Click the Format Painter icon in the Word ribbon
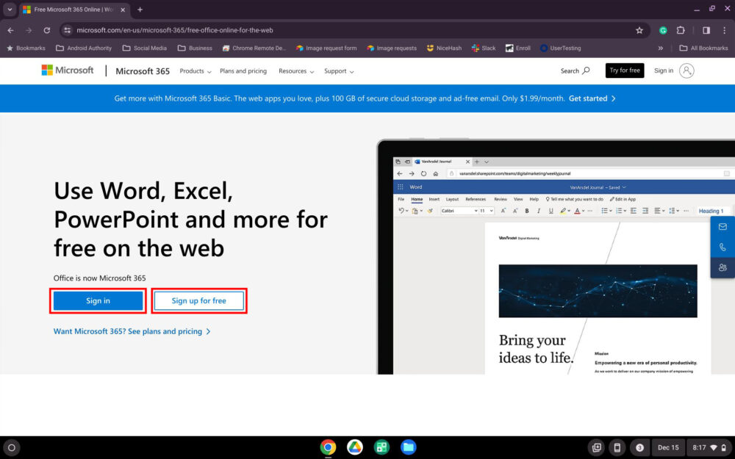 (x=430, y=211)
